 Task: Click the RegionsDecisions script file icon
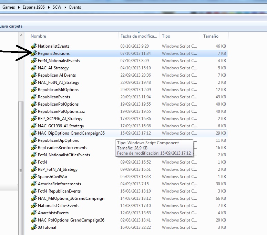pyautogui.click(x=34, y=53)
